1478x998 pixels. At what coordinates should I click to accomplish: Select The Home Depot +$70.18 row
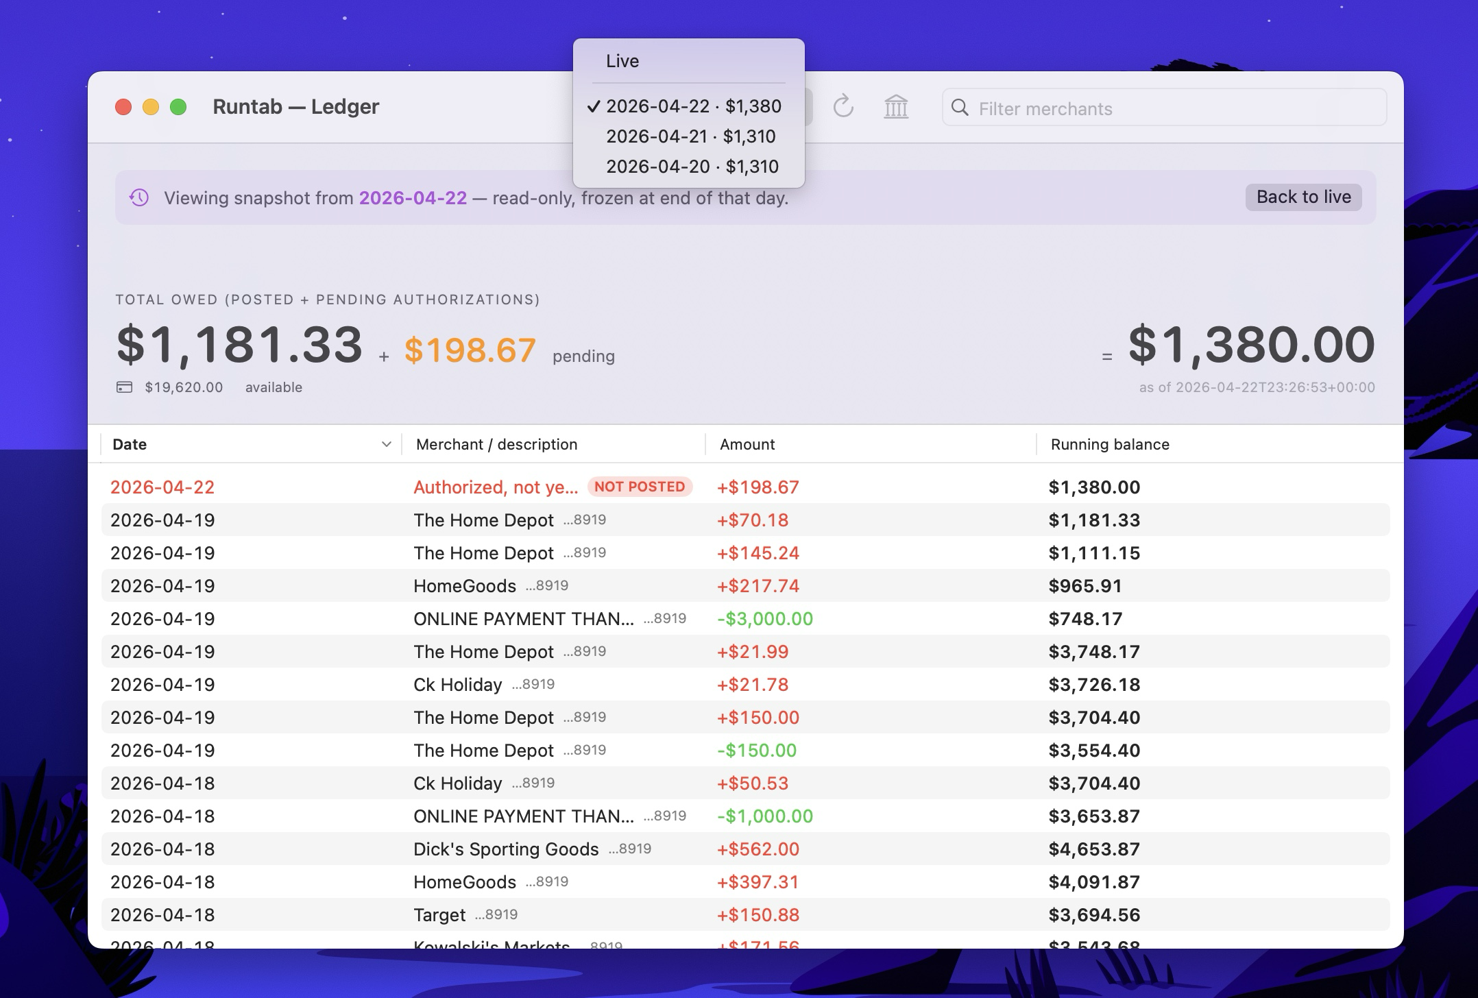(746, 520)
